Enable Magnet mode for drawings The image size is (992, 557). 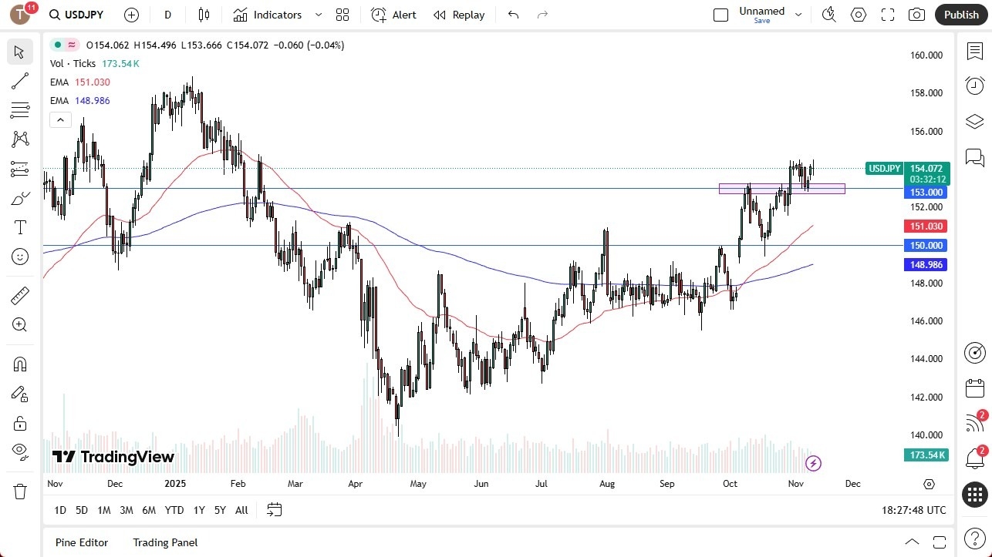pyautogui.click(x=20, y=364)
